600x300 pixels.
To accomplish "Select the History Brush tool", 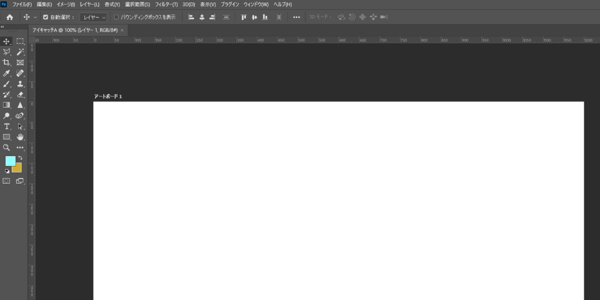I will point(7,94).
